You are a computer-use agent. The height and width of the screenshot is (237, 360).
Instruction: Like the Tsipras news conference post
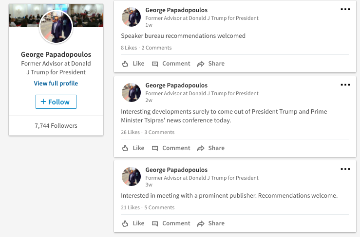coord(133,148)
